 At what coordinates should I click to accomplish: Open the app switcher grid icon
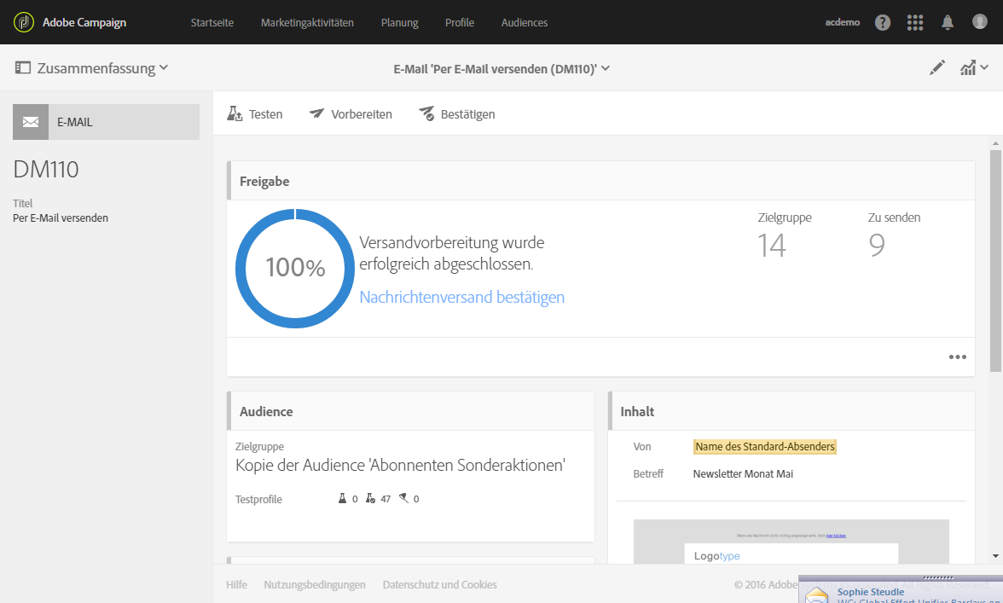915,23
